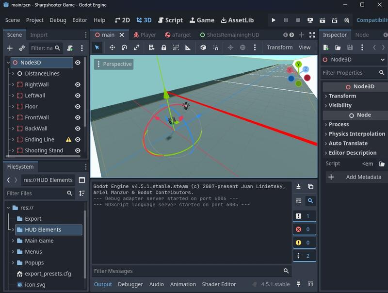Clear output with the broom icon
Image resolution: width=388 pixels, height=293 pixels.
pyautogui.click(x=298, y=187)
